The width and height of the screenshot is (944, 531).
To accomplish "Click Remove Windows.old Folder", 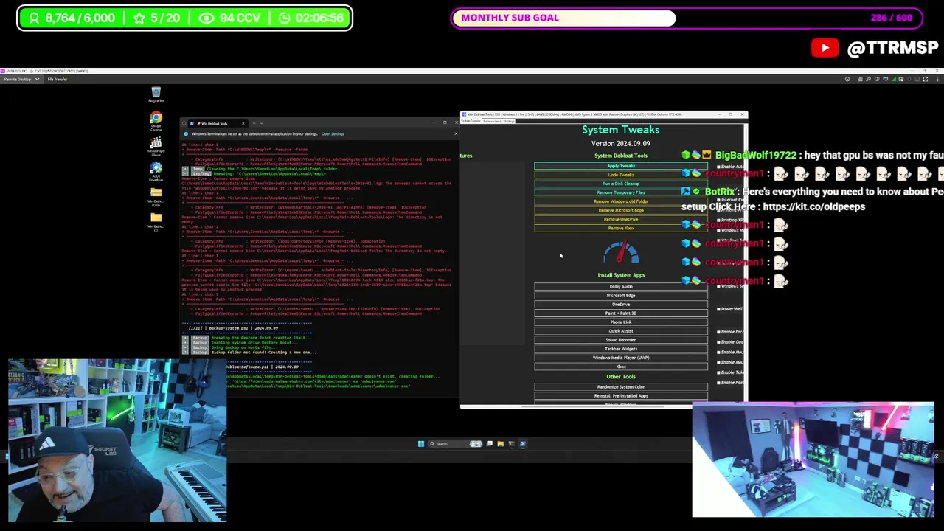I will pyautogui.click(x=621, y=201).
